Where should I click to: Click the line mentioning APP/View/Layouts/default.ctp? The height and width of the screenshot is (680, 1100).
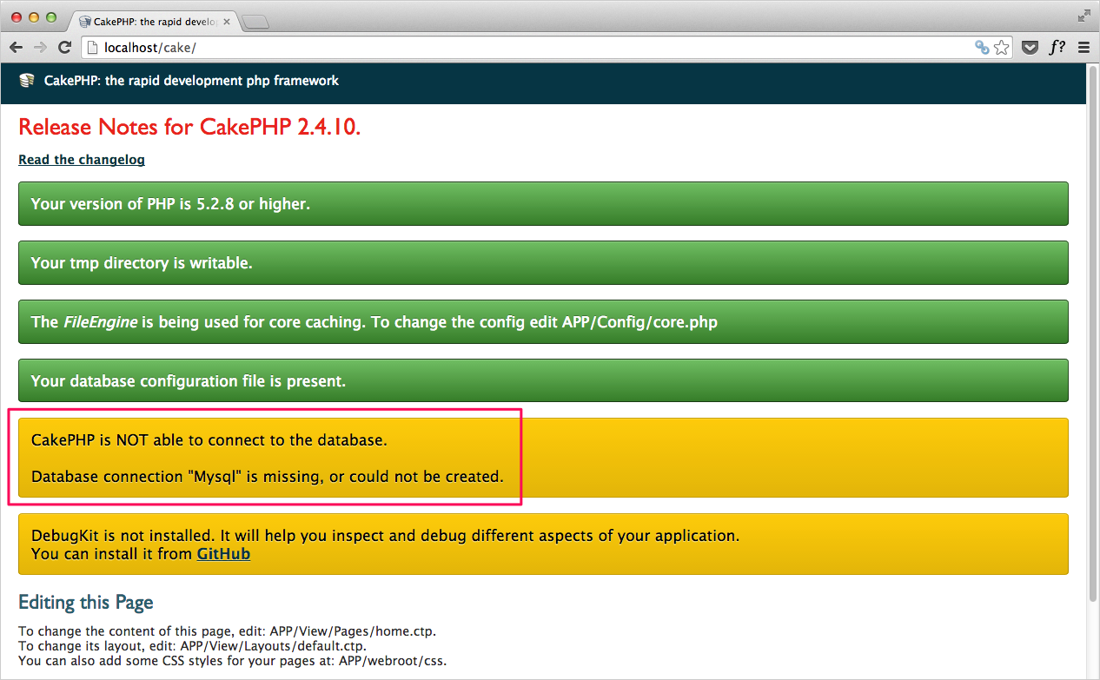point(193,646)
